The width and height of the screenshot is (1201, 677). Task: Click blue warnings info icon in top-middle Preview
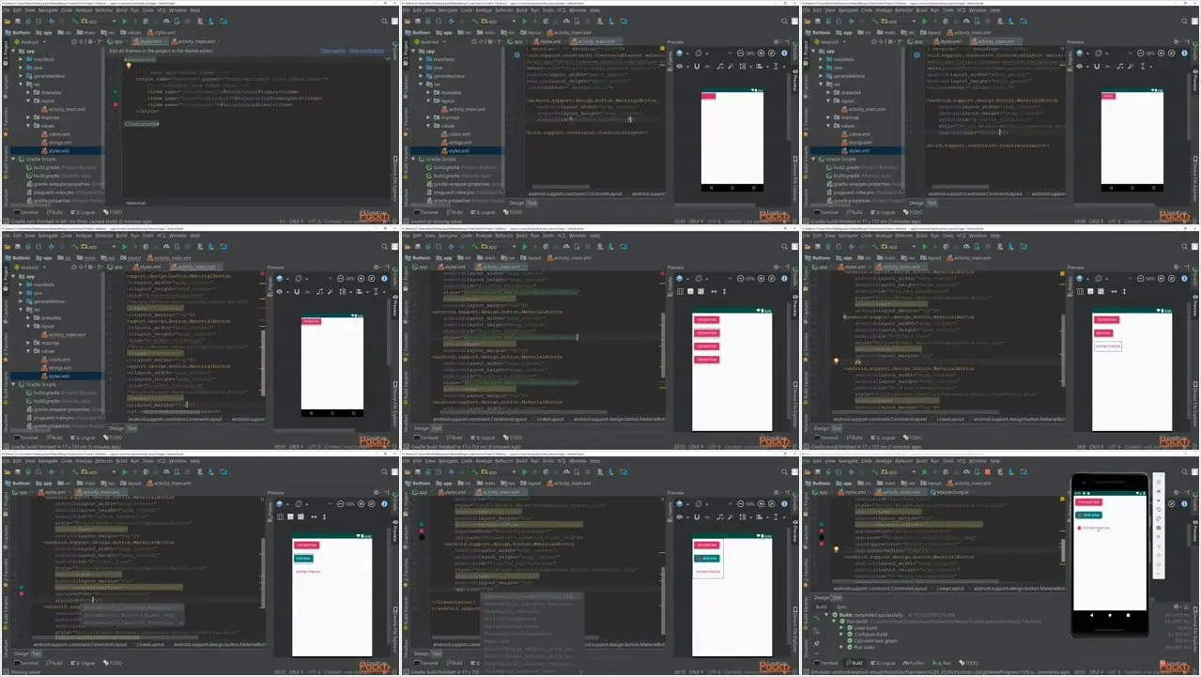coord(785,54)
